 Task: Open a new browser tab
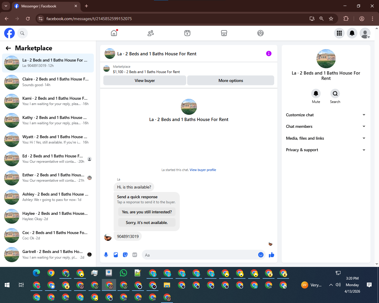86,6
